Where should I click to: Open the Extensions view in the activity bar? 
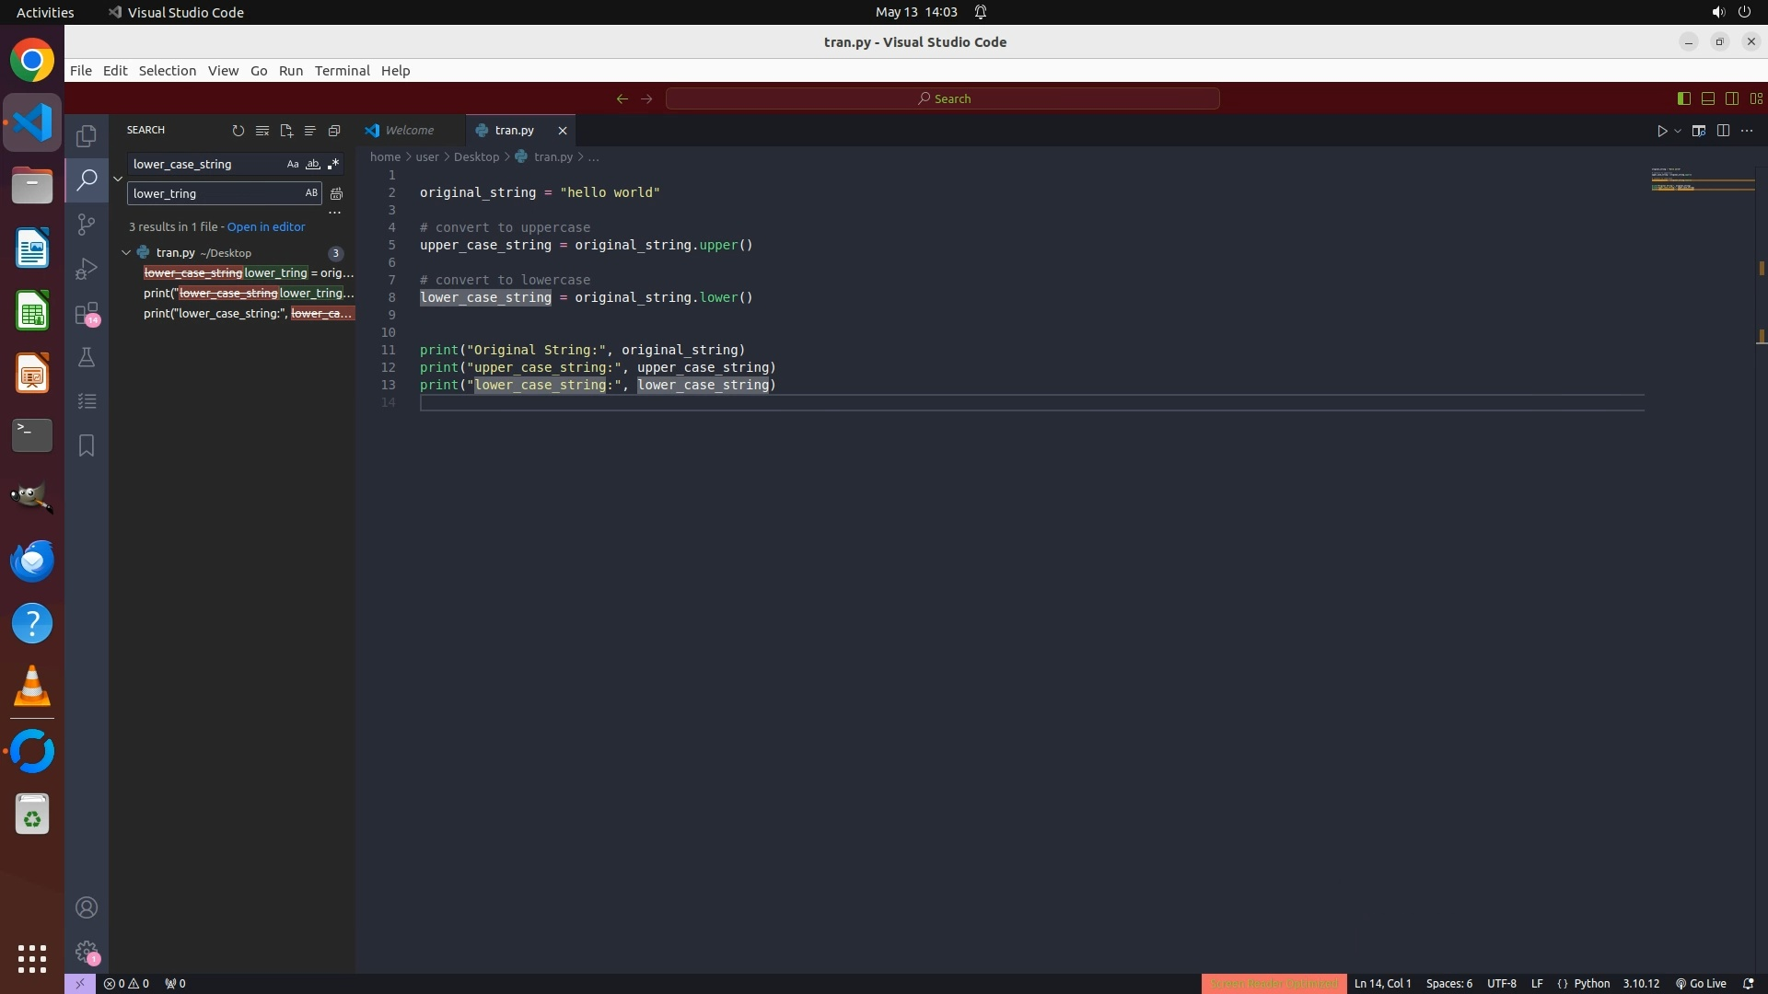[87, 313]
